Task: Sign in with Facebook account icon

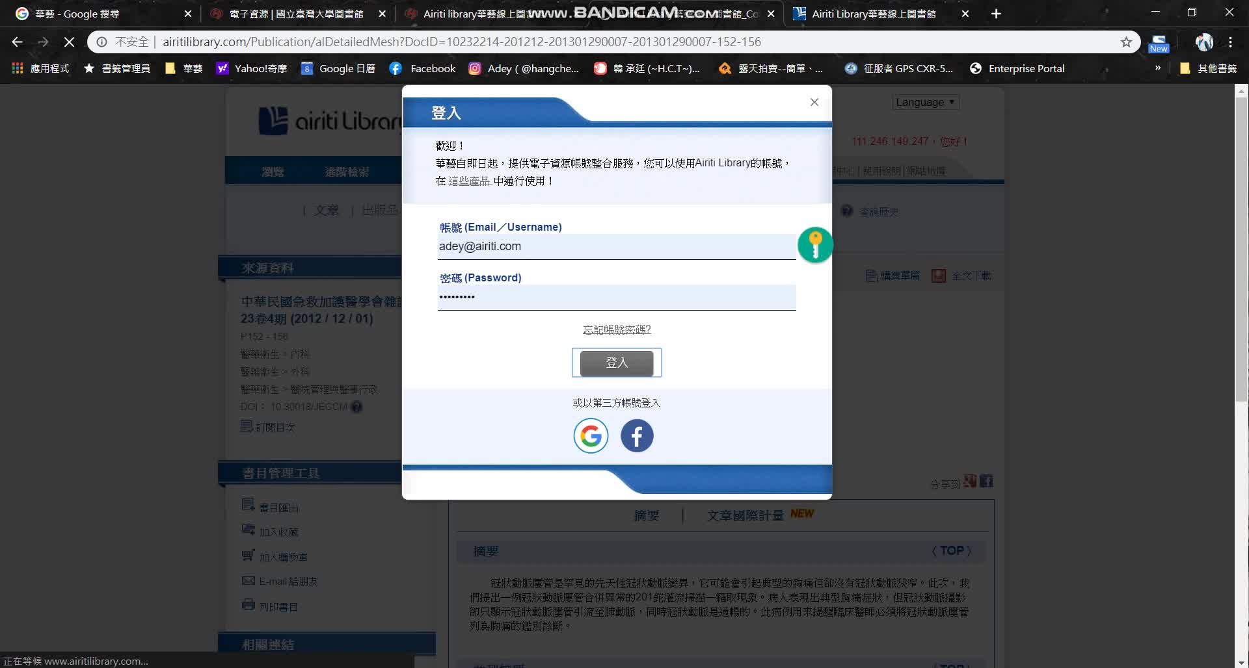Action: point(637,435)
